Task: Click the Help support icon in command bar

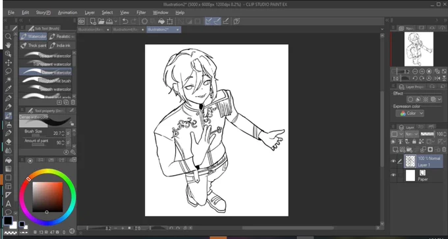Action: coord(237,21)
